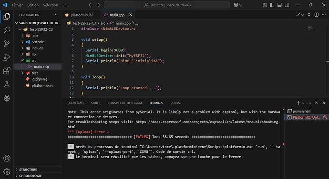The height and width of the screenshot is (179, 329).
Task: Maximize the panel with the up chevron
Action: pyautogui.click(x=317, y=103)
